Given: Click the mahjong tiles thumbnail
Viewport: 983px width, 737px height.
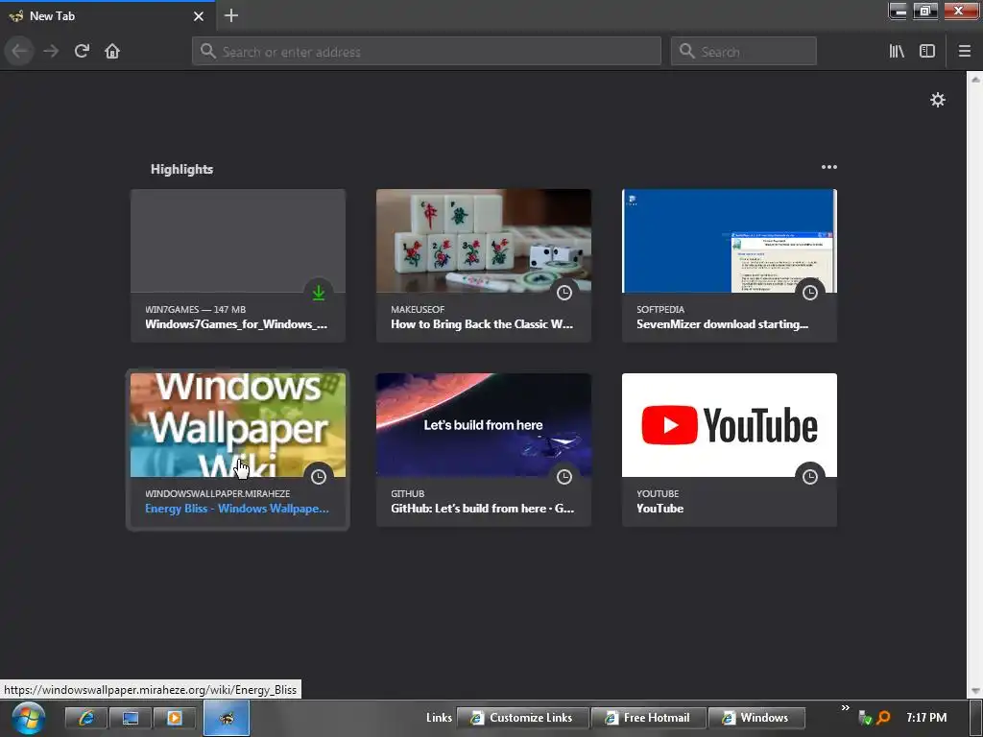Looking at the screenshot, I should 484,241.
